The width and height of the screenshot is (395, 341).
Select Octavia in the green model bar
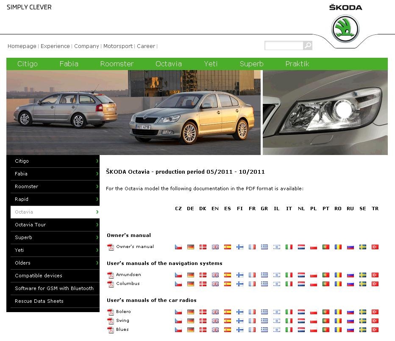pos(169,64)
